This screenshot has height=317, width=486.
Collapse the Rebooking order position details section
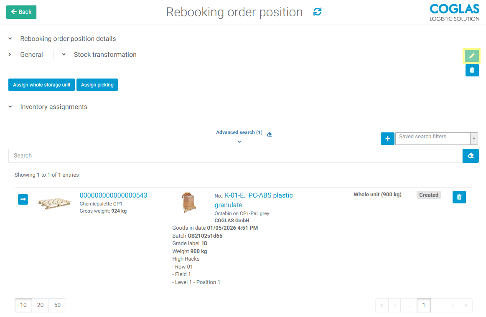(x=10, y=39)
